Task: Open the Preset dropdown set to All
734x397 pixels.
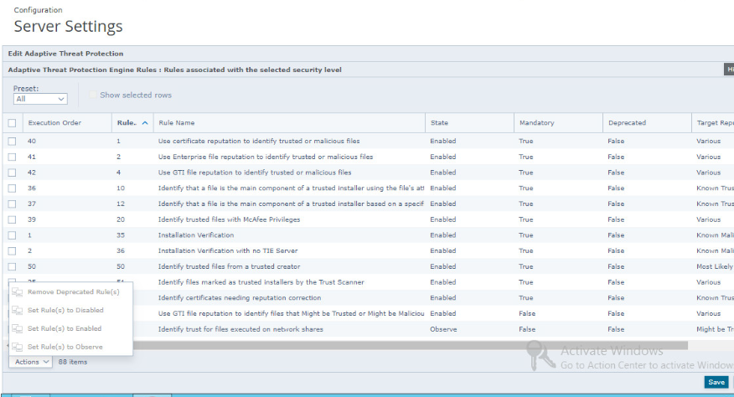Action: tap(40, 99)
